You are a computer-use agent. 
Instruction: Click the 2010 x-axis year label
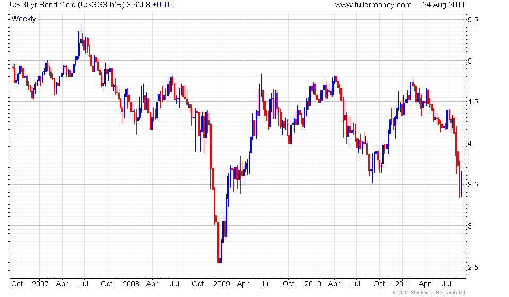click(x=313, y=284)
